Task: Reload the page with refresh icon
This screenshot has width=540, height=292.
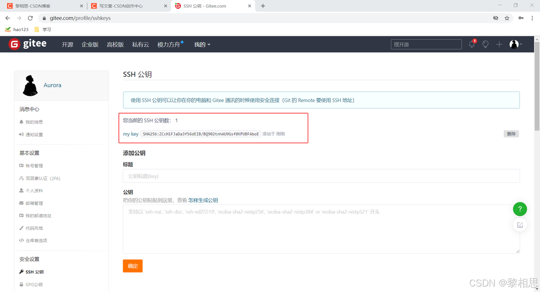Action: 30,18
